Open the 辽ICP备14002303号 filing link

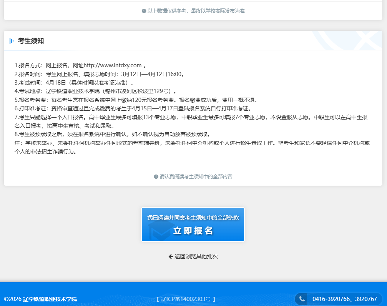(x=186, y=299)
